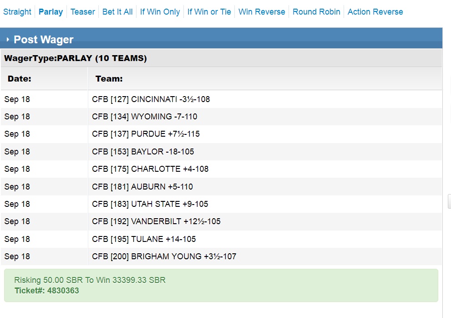
Task: Choose the If Win or Tie tab
Action: coord(209,12)
